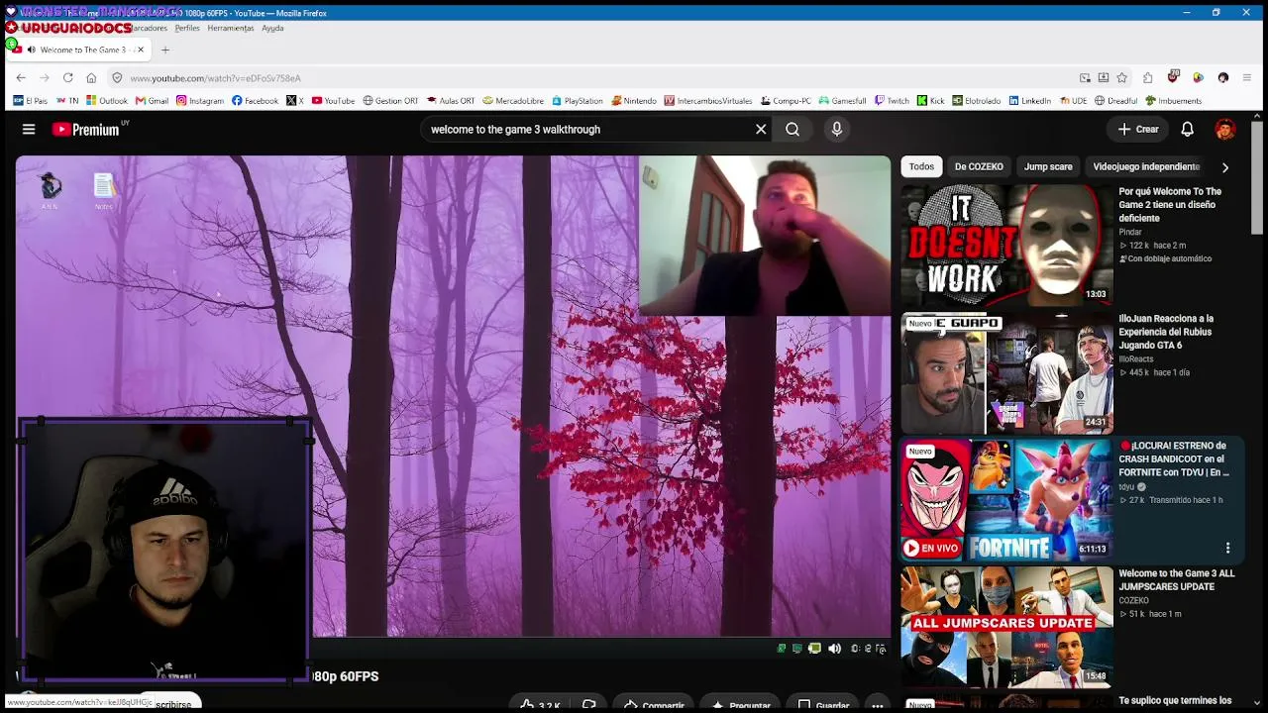Save the video with Guardar
This screenshot has height=713, width=1268.
pyautogui.click(x=824, y=705)
